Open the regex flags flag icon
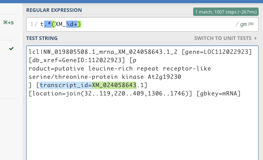The height and width of the screenshot is (160, 263). pos(251,24)
